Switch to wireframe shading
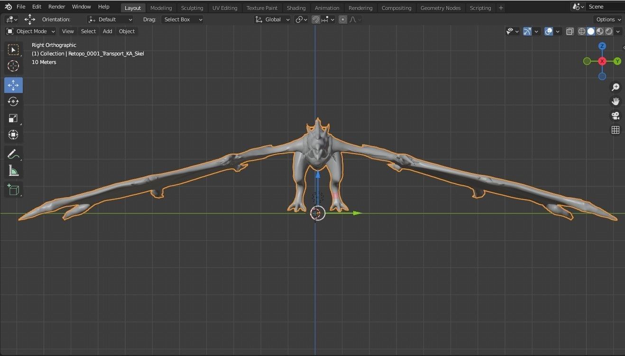Image resolution: width=625 pixels, height=356 pixels. 582,31
